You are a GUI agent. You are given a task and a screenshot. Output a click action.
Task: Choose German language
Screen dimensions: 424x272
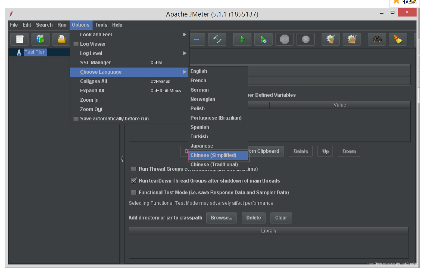[218, 90]
